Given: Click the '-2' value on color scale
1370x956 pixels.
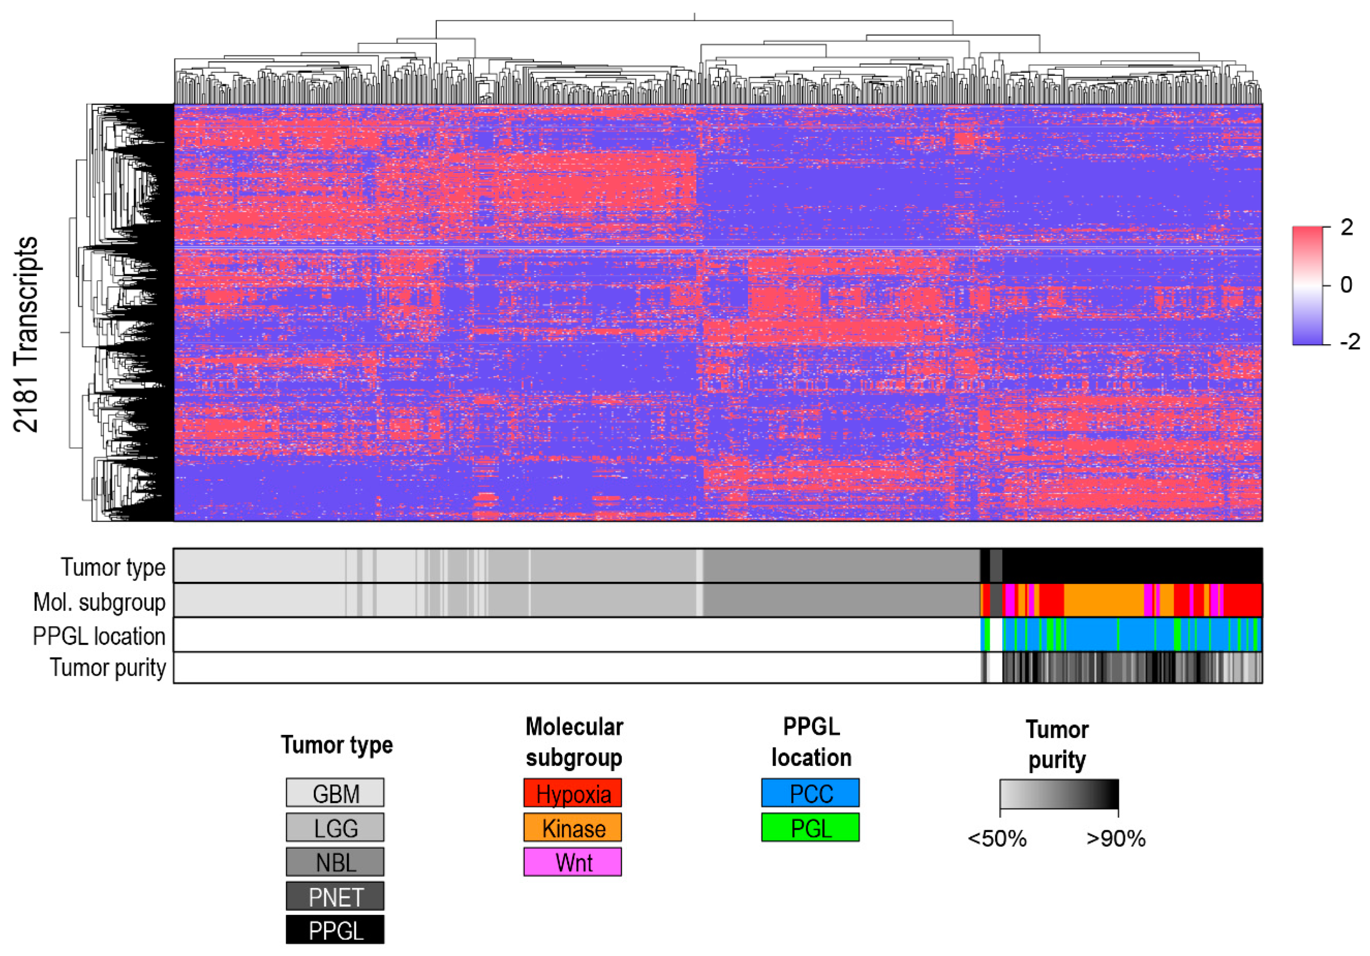Looking at the screenshot, I should 1350,341.
